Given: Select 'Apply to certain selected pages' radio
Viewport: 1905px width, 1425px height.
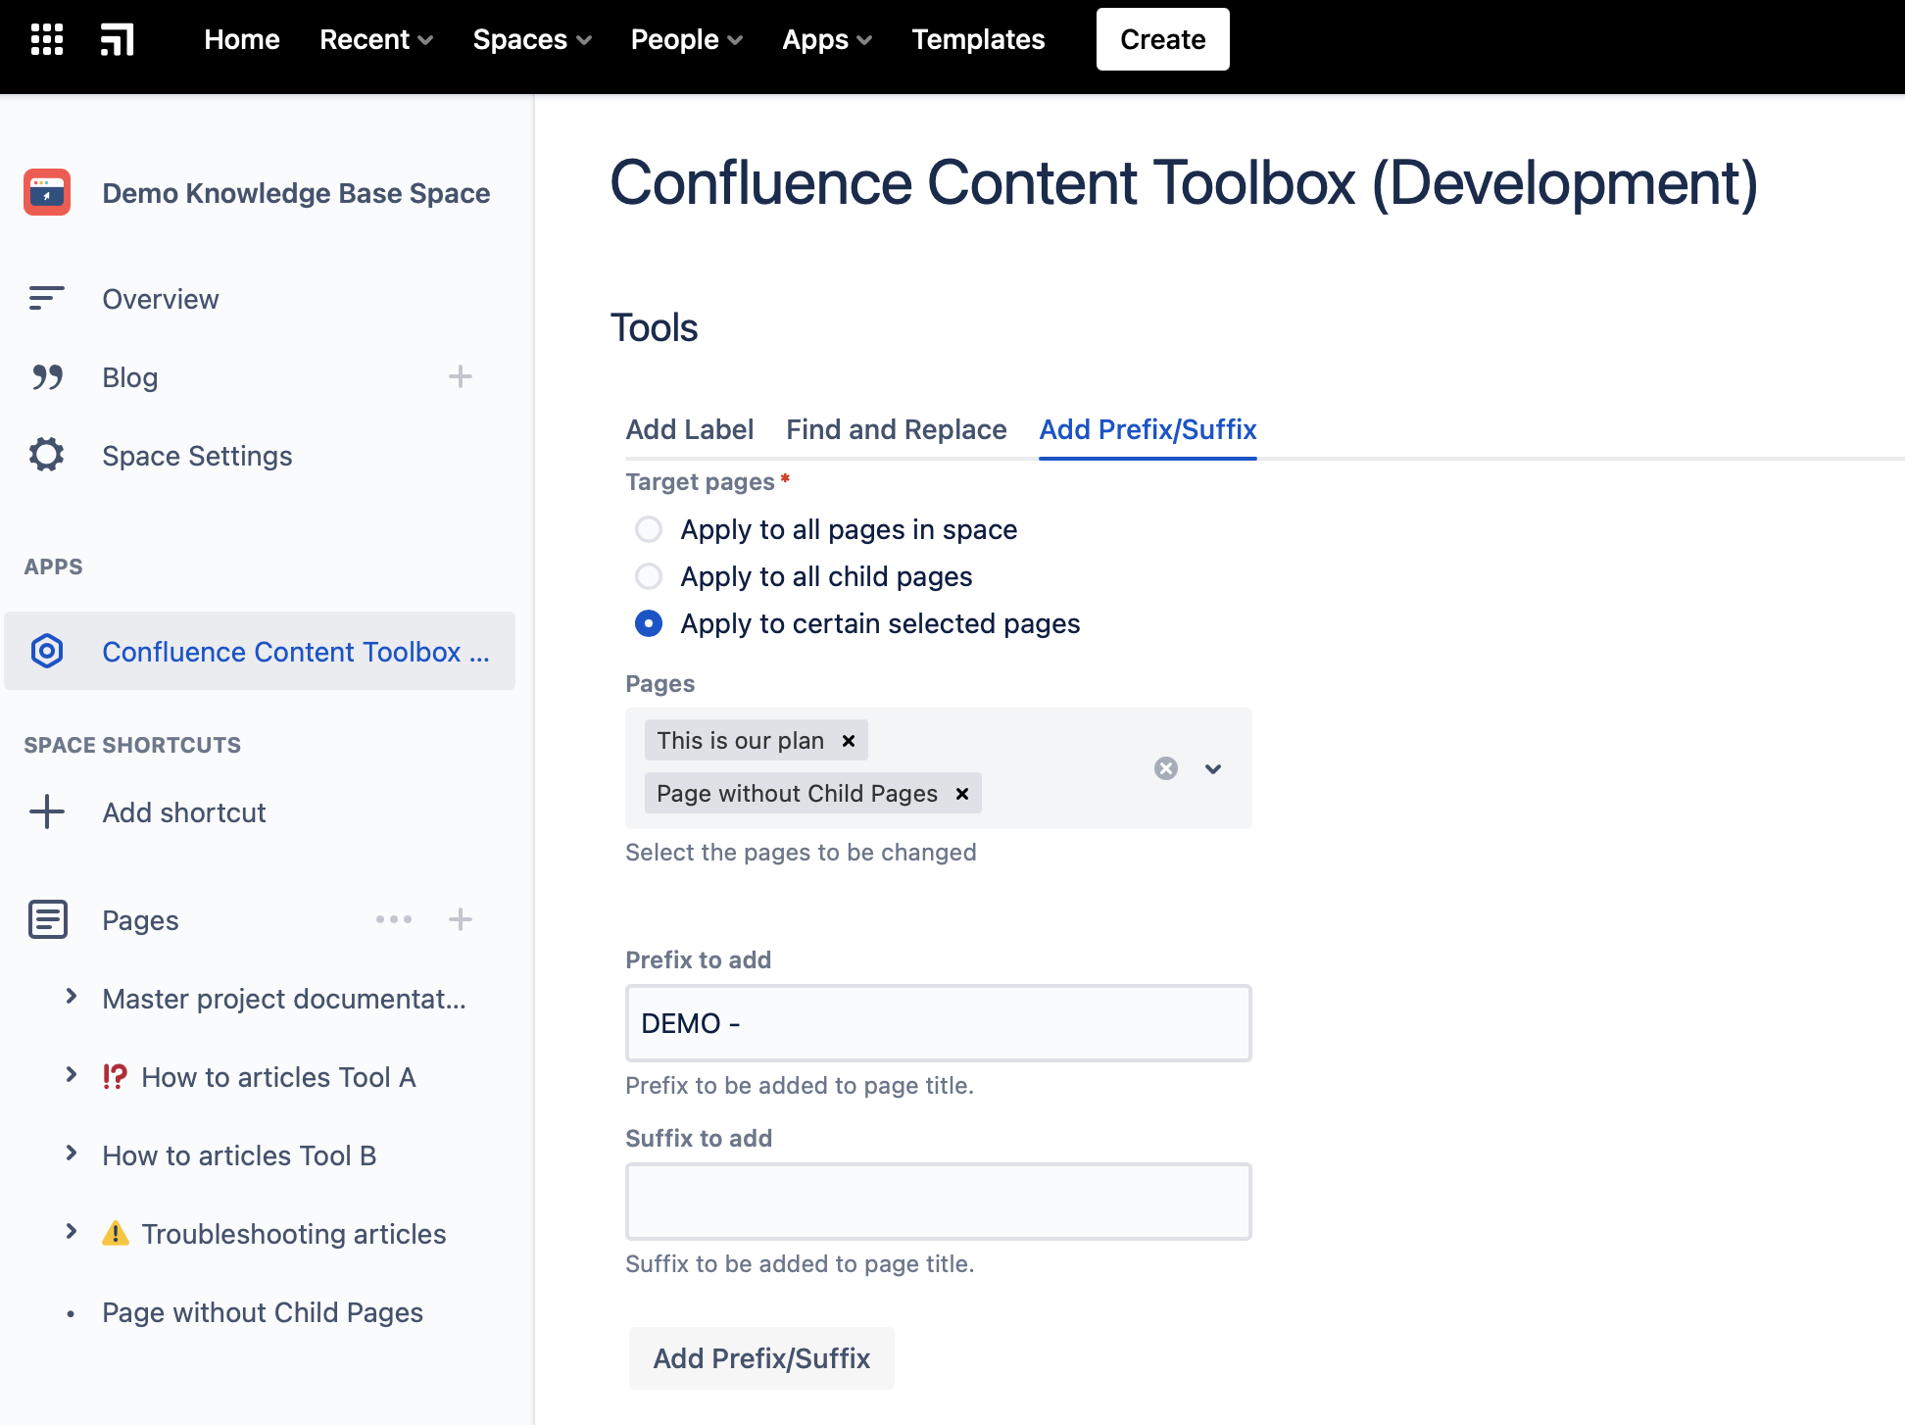Looking at the screenshot, I should click(649, 623).
